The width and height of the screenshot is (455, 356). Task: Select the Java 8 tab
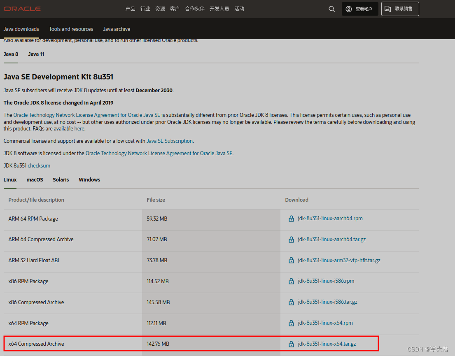tap(11, 54)
